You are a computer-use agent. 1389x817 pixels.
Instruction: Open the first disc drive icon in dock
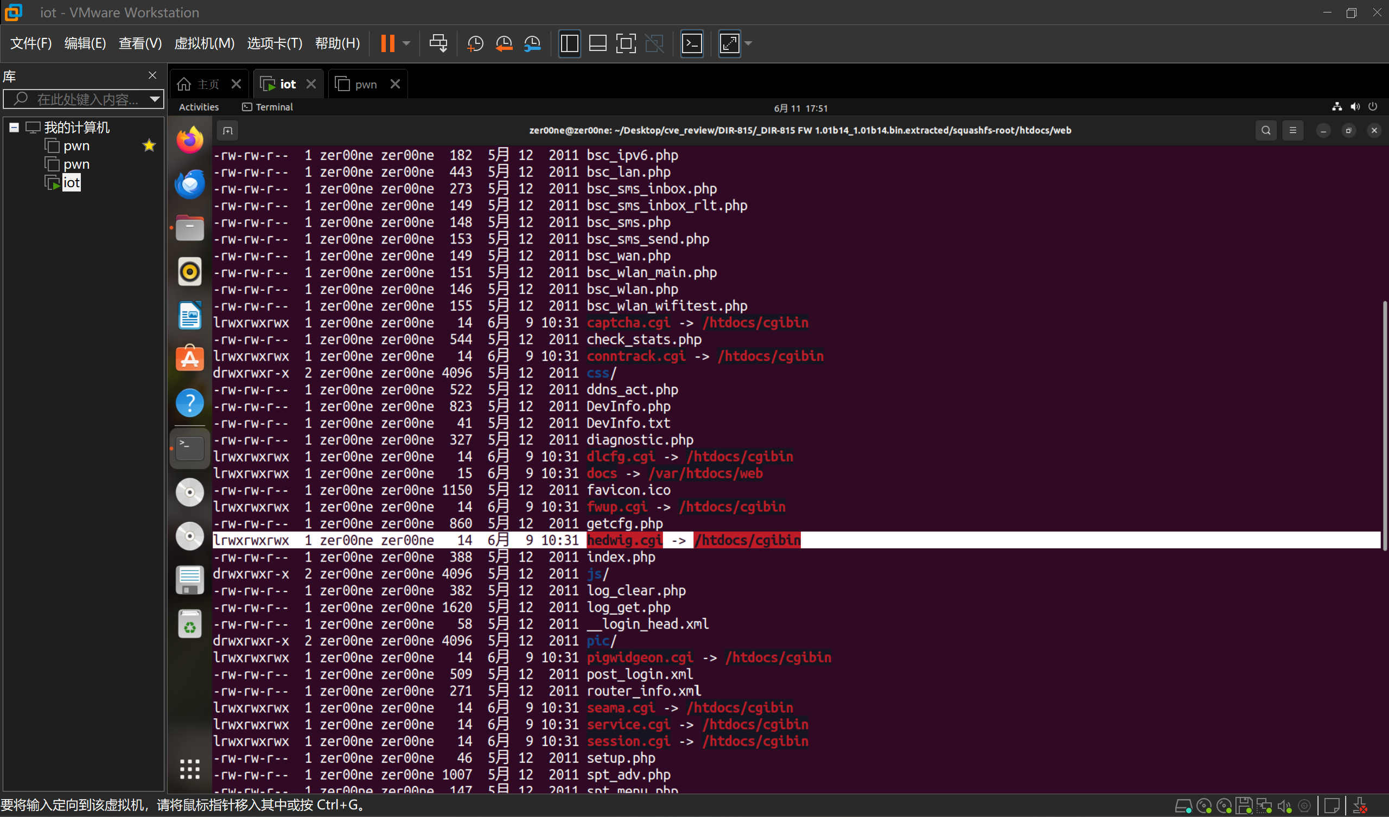(x=189, y=492)
